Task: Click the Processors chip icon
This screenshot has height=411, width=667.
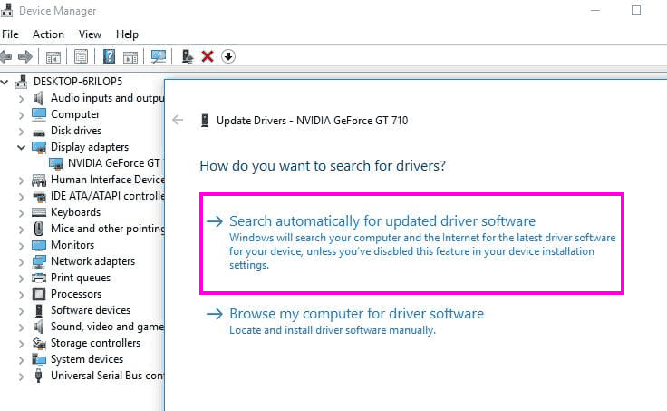Action: (x=39, y=294)
